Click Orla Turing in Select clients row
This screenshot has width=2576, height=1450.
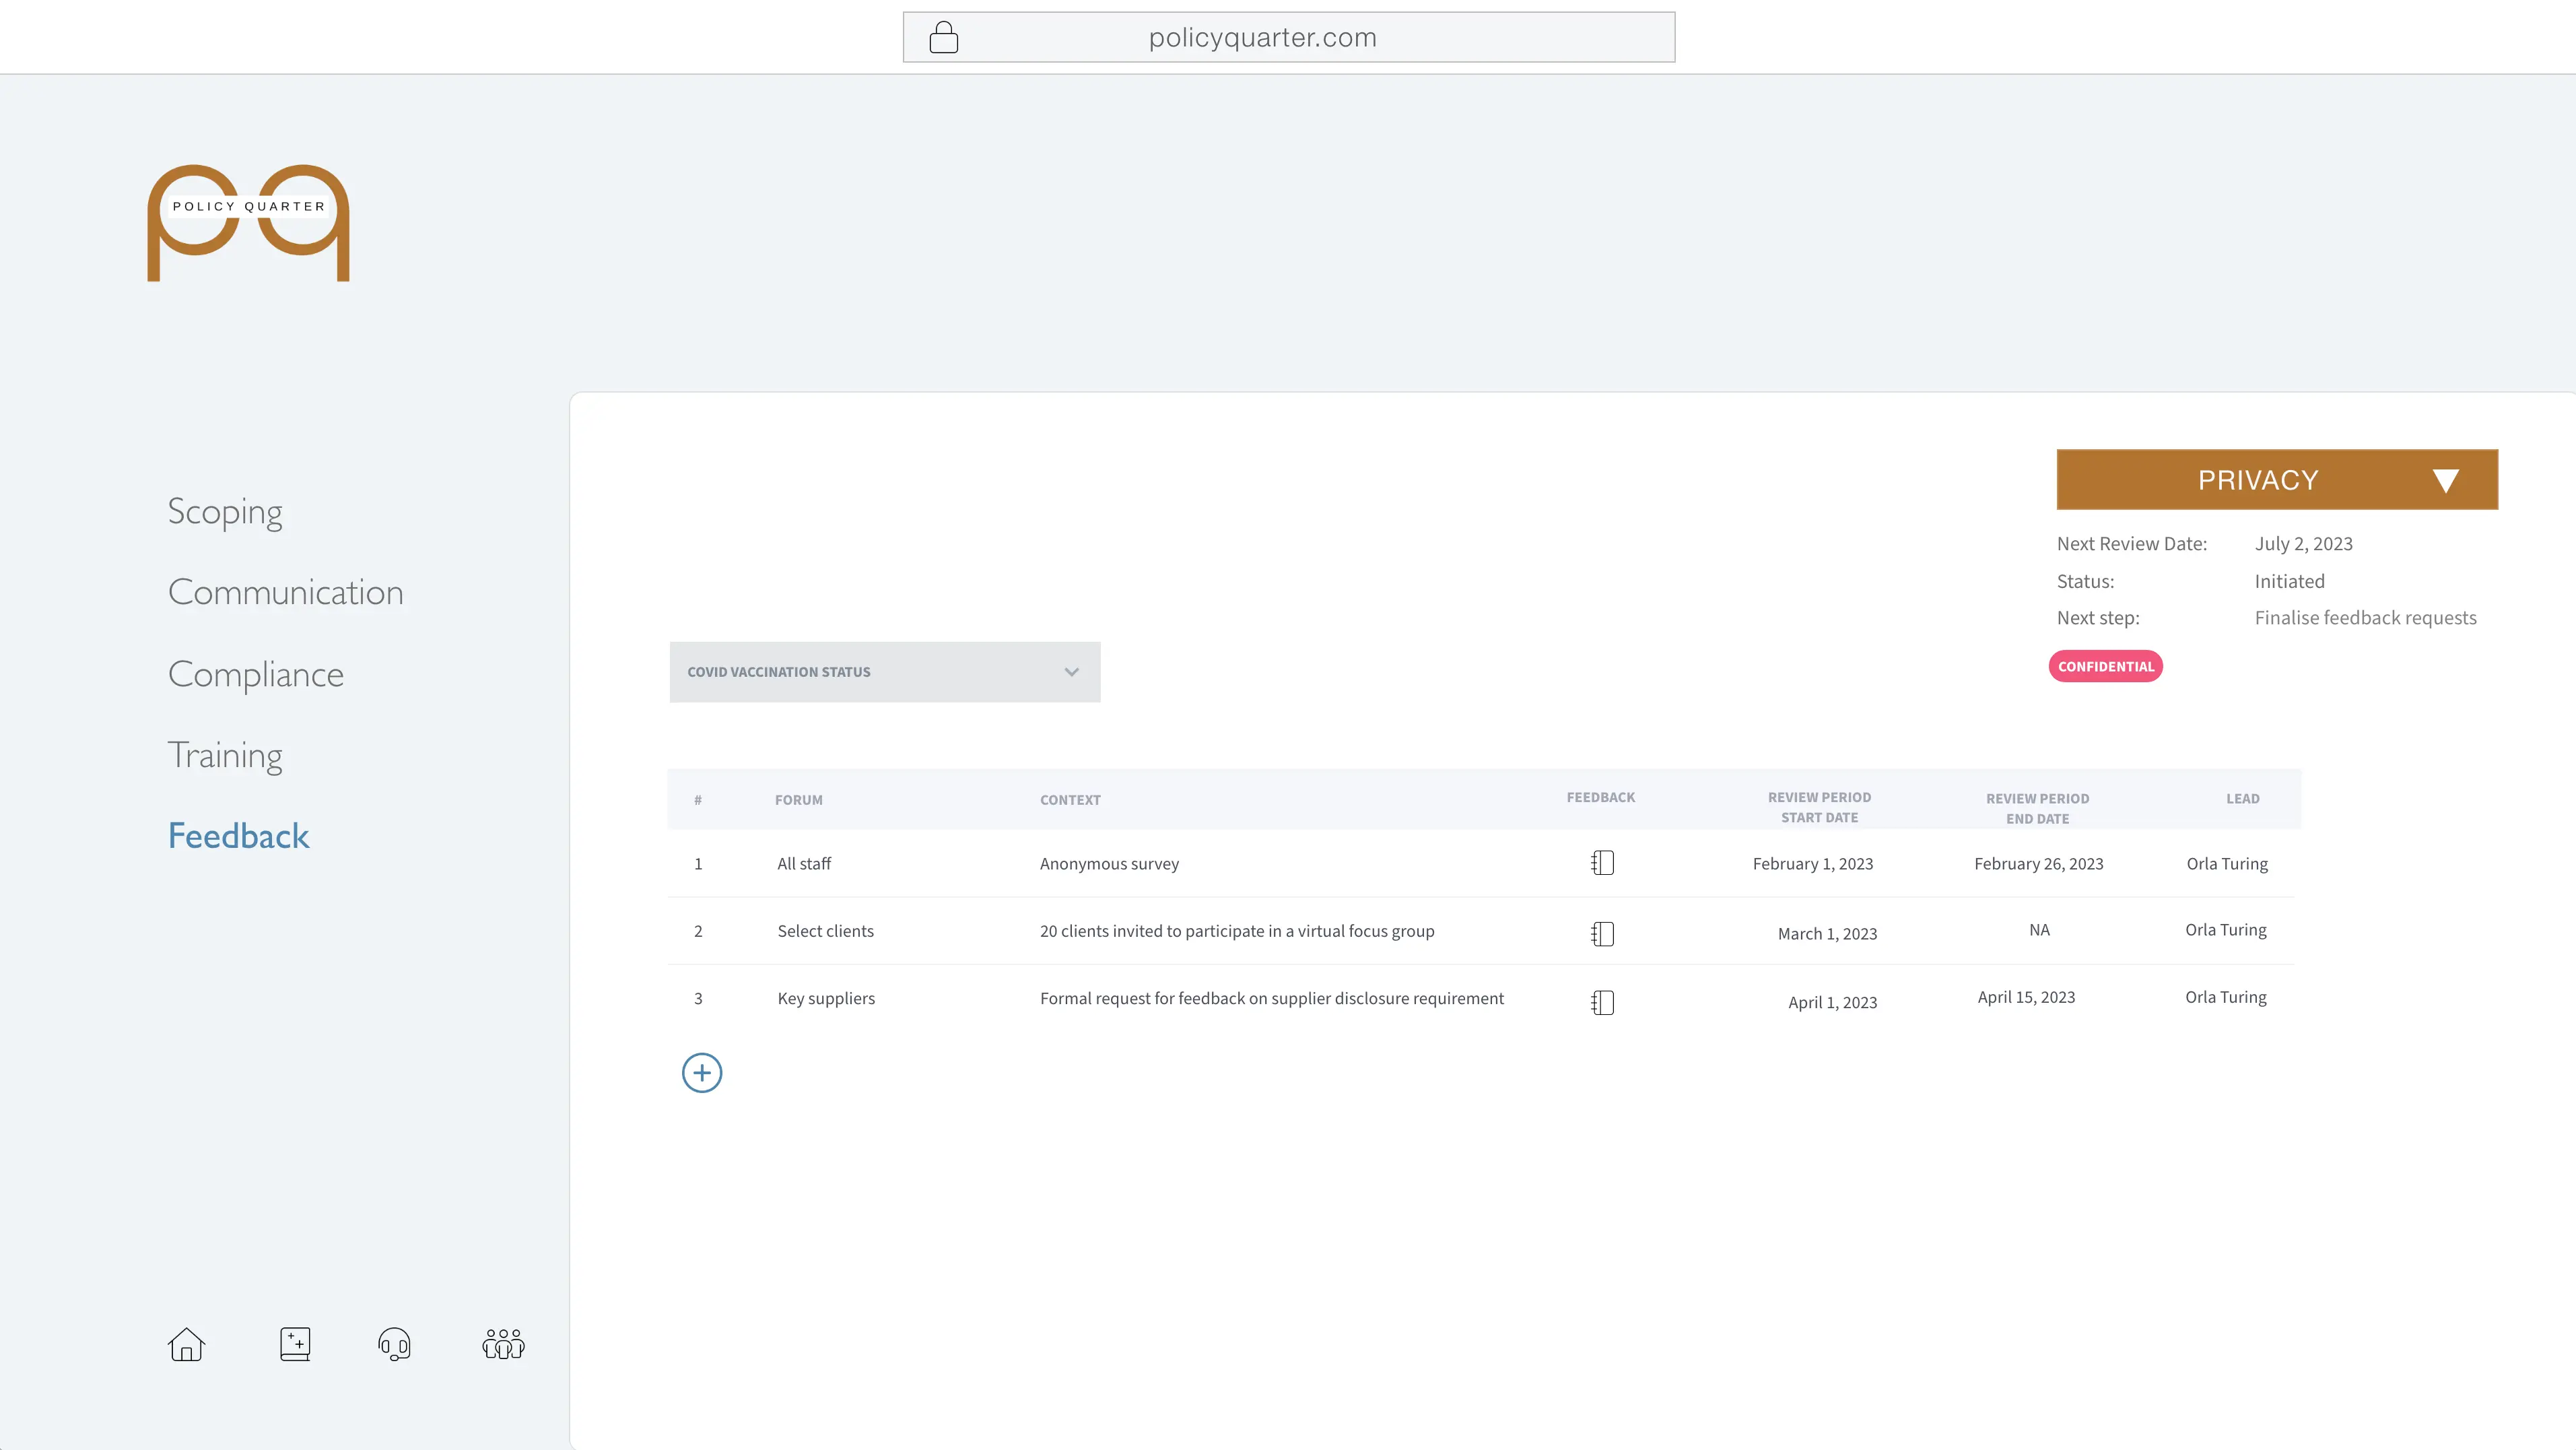[2226, 930]
